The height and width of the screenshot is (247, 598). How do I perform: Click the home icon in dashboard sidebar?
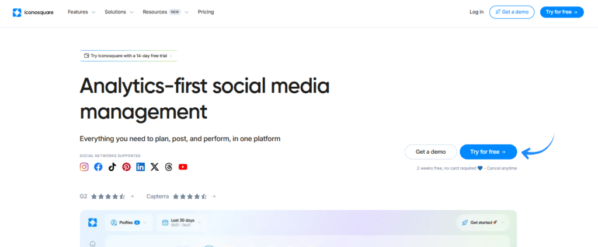point(92,244)
